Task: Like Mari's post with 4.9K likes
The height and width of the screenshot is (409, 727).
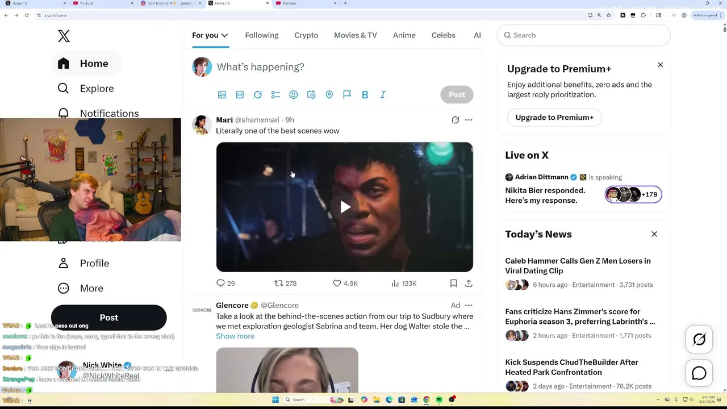Action: coord(345,283)
